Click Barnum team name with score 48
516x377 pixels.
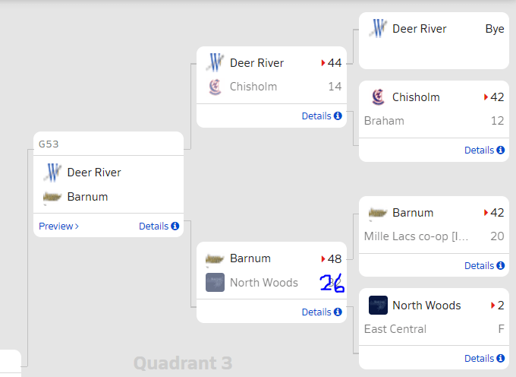[250, 258]
